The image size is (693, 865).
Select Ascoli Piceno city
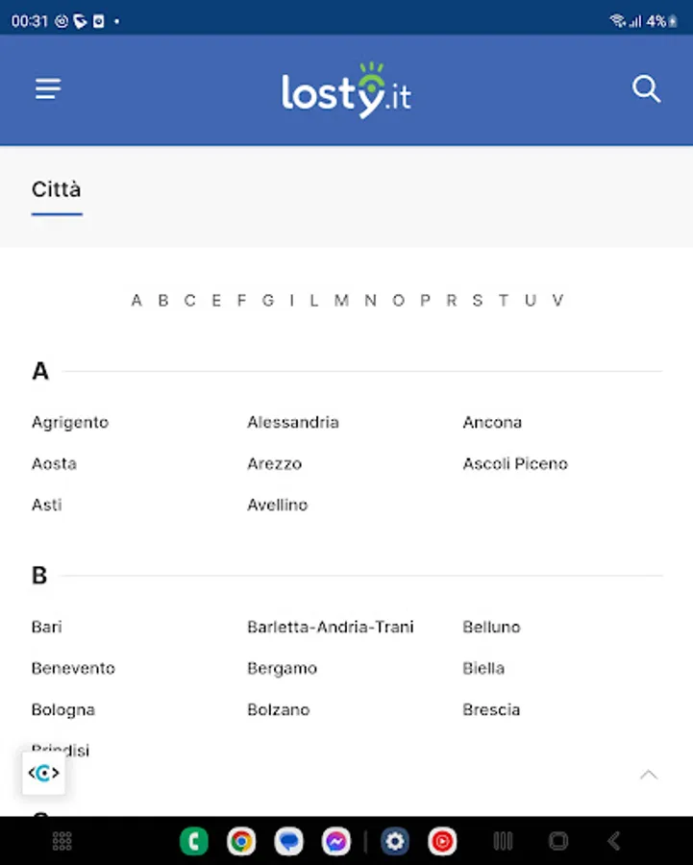[x=515, y=463]
